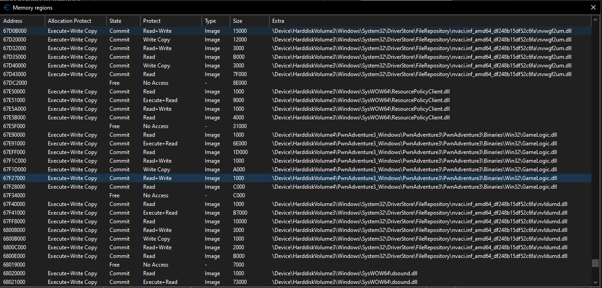Select the GameLogic.dll row at 67EFF000
Screen dimensions: 602x288
pyautogui.click(x=296, y=152)
